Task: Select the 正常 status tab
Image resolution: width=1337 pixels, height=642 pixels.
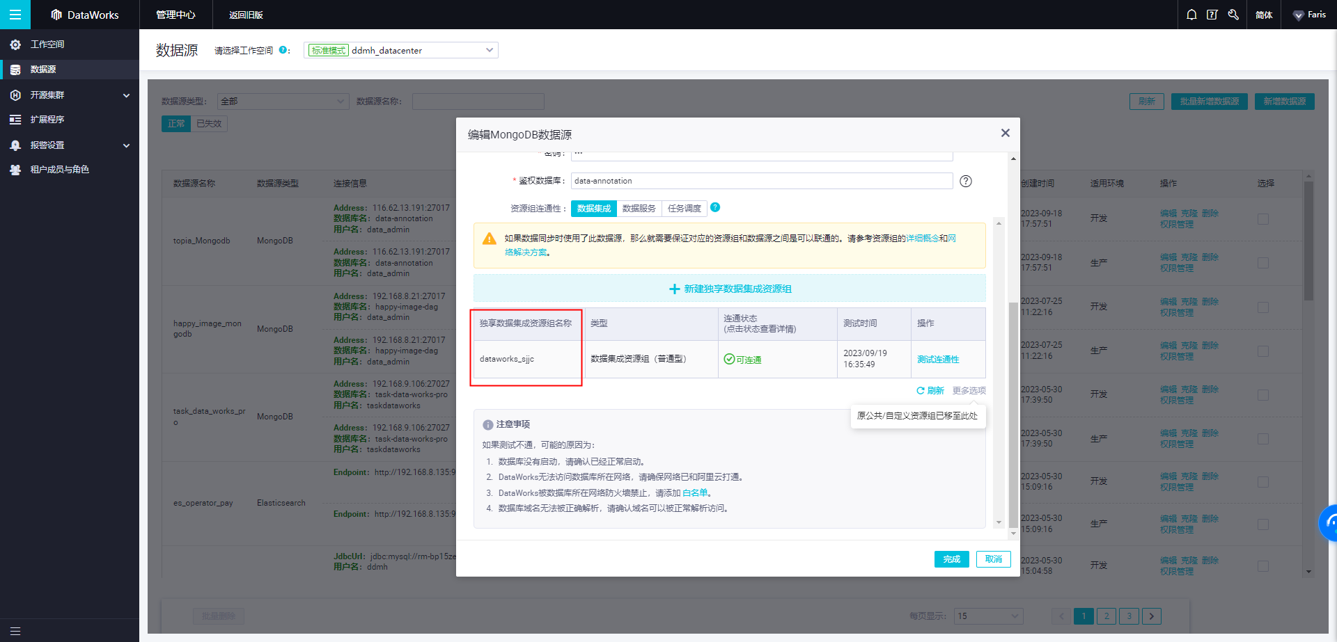Action: (x=176, y=124)
